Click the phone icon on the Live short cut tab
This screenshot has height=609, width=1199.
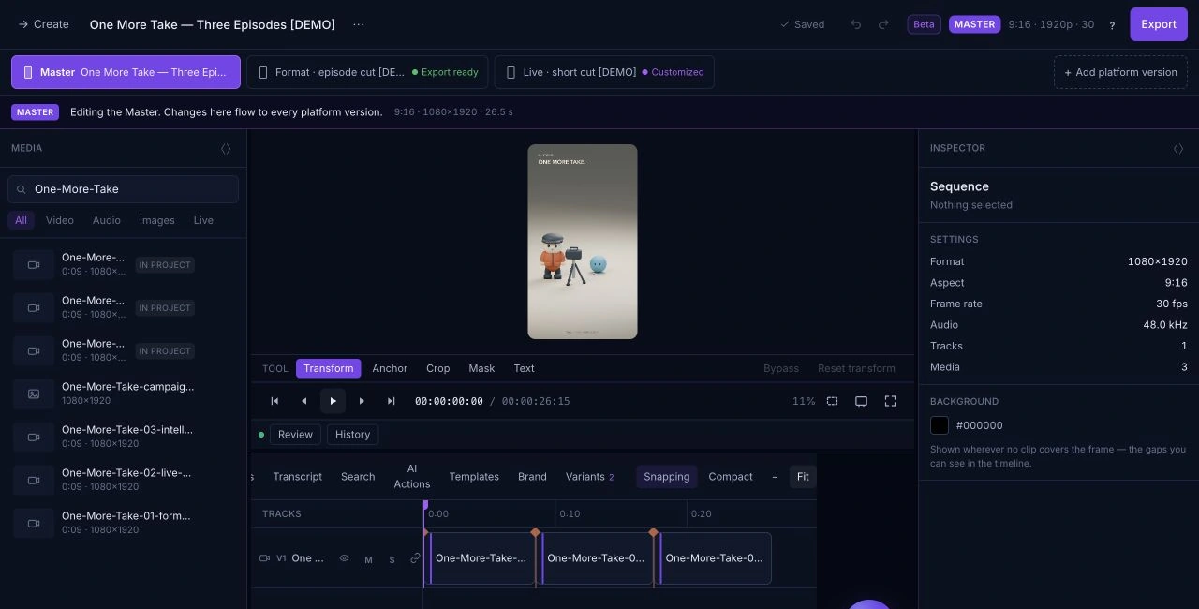click(x=511, y=72)
